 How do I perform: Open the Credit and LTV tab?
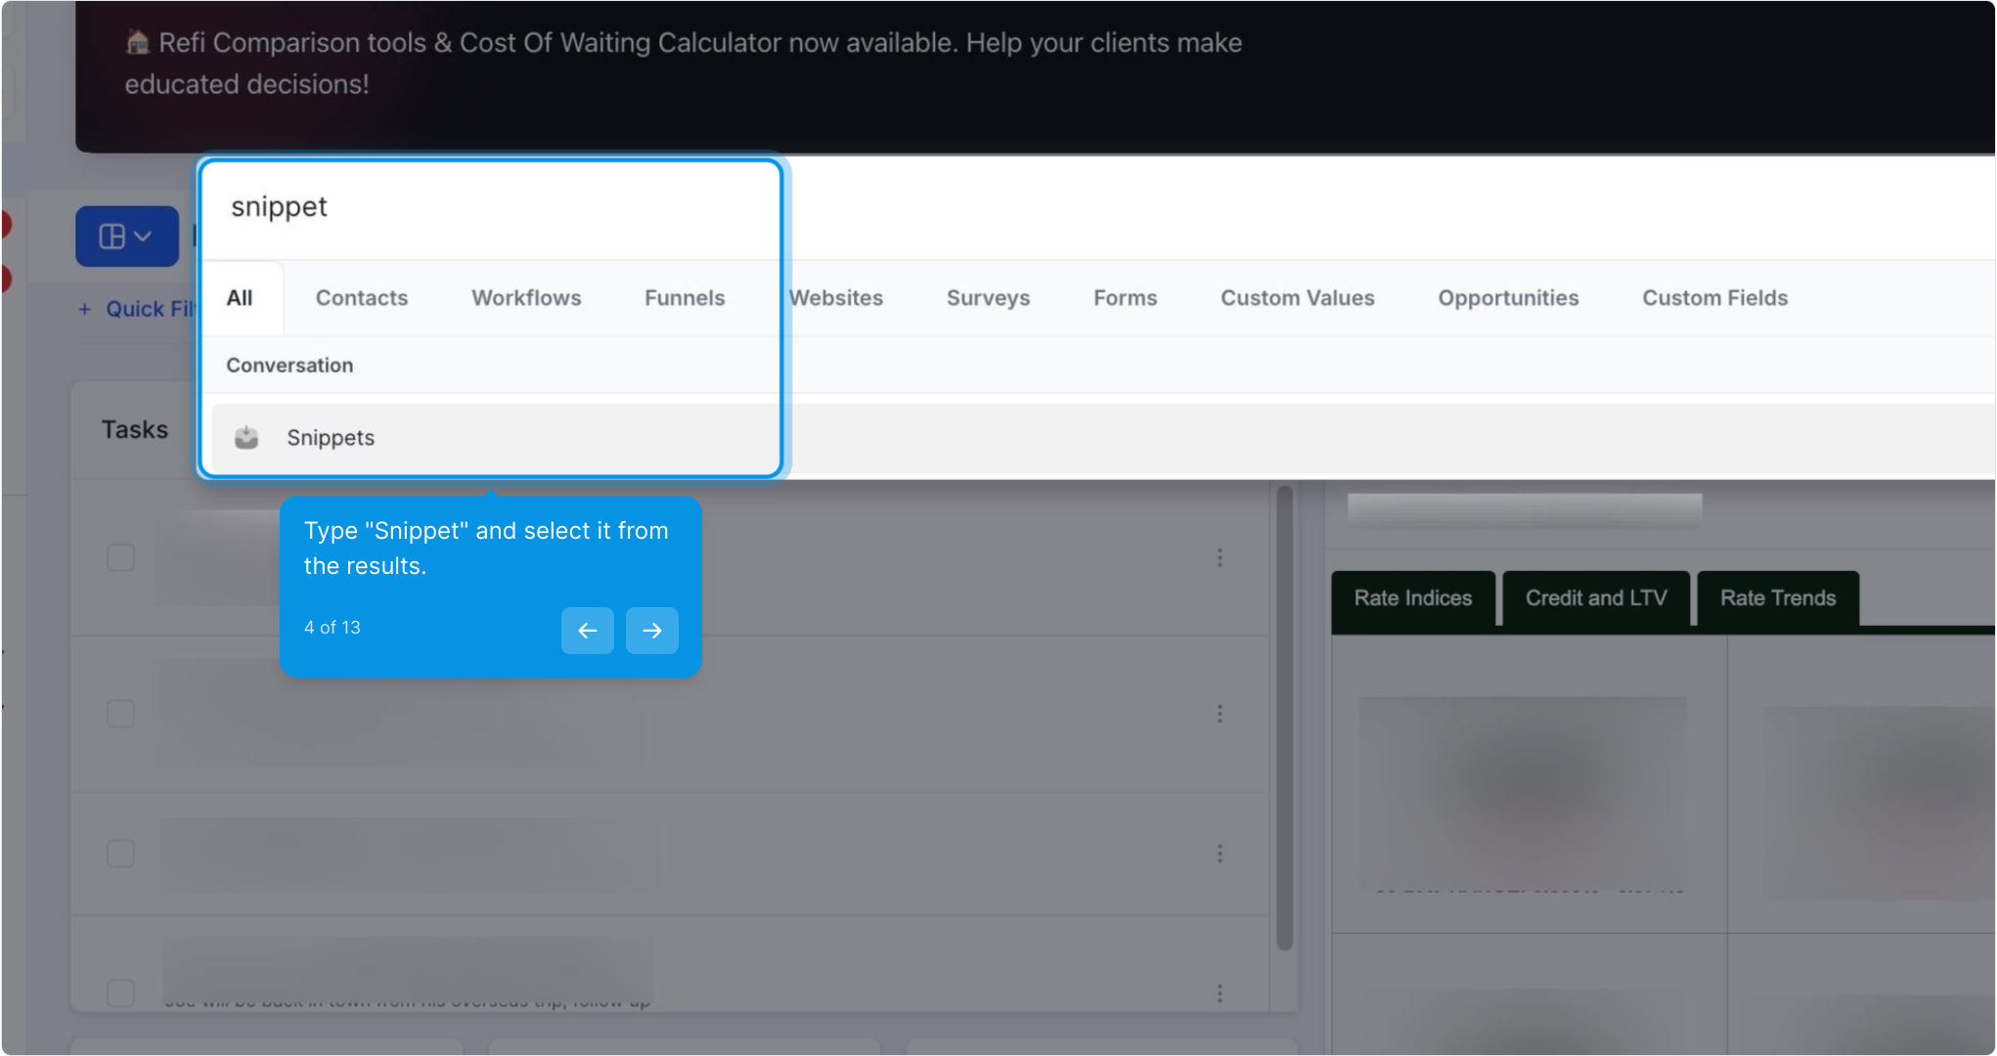click(x=1595, y=598)
